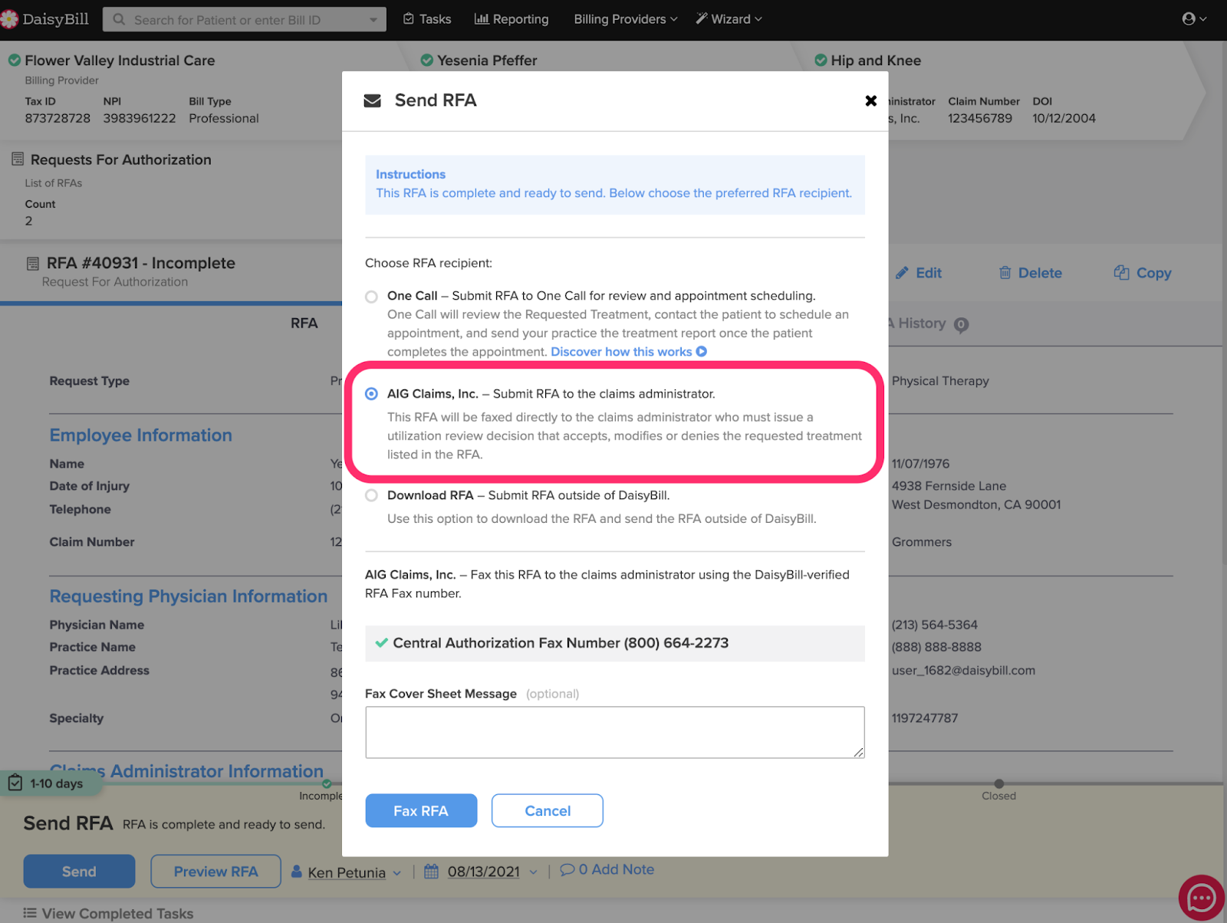Click the play icon after Discover how this works

click(x=701, y=351)
